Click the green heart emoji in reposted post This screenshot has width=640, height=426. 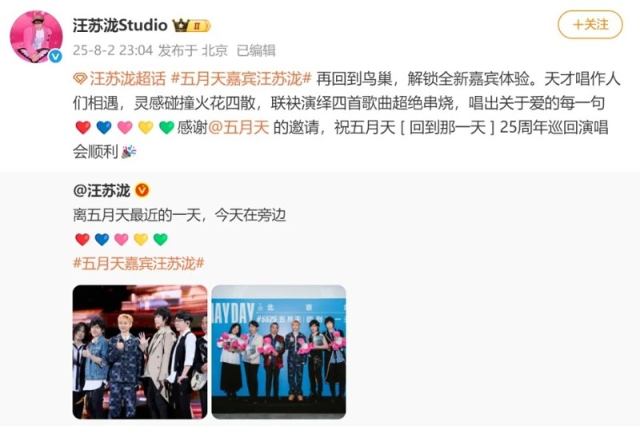tap(161, 239)
